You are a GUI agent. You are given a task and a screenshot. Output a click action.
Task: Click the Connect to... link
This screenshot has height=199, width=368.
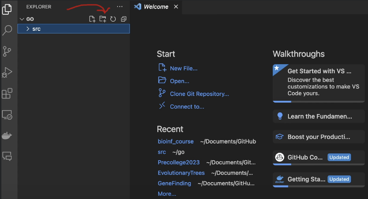(187, 107)
